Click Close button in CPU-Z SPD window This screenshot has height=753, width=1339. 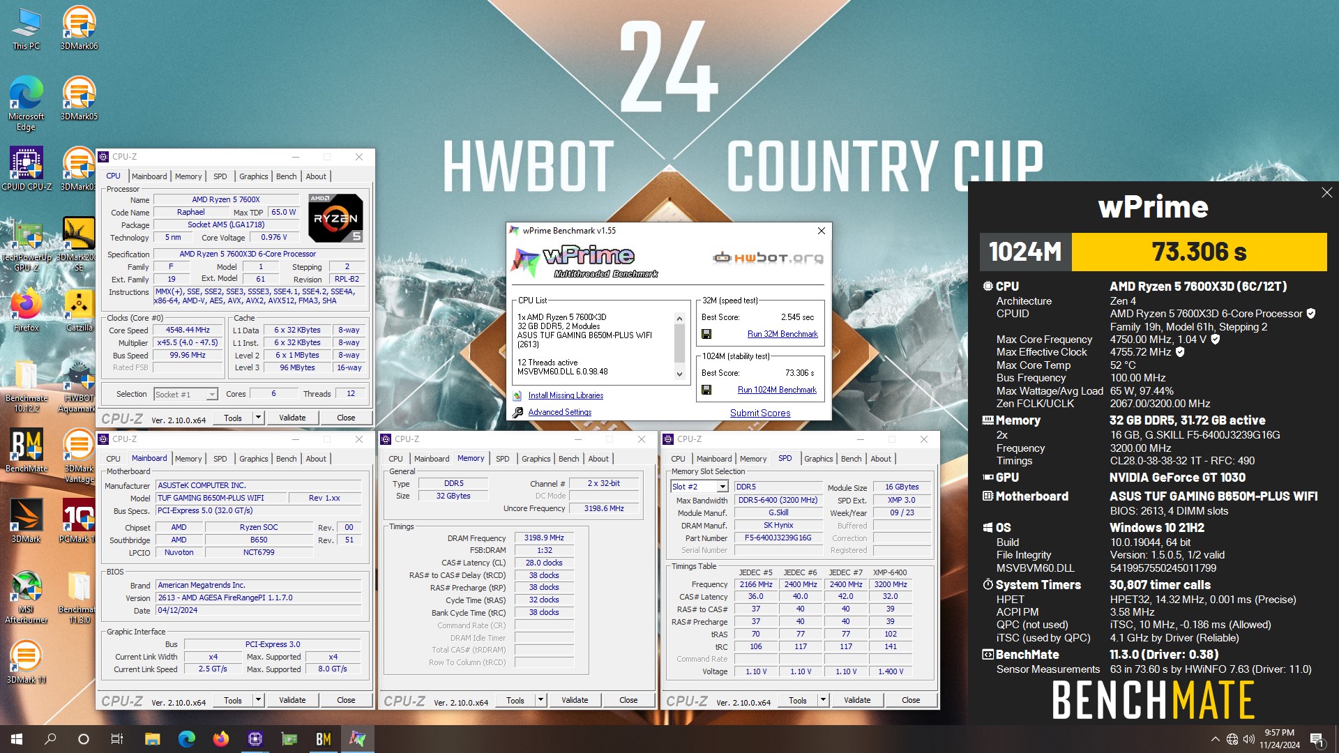pyautogui.click(x=911, y=700)
